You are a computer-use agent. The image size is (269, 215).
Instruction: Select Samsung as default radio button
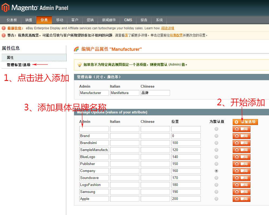pos(216,192)
